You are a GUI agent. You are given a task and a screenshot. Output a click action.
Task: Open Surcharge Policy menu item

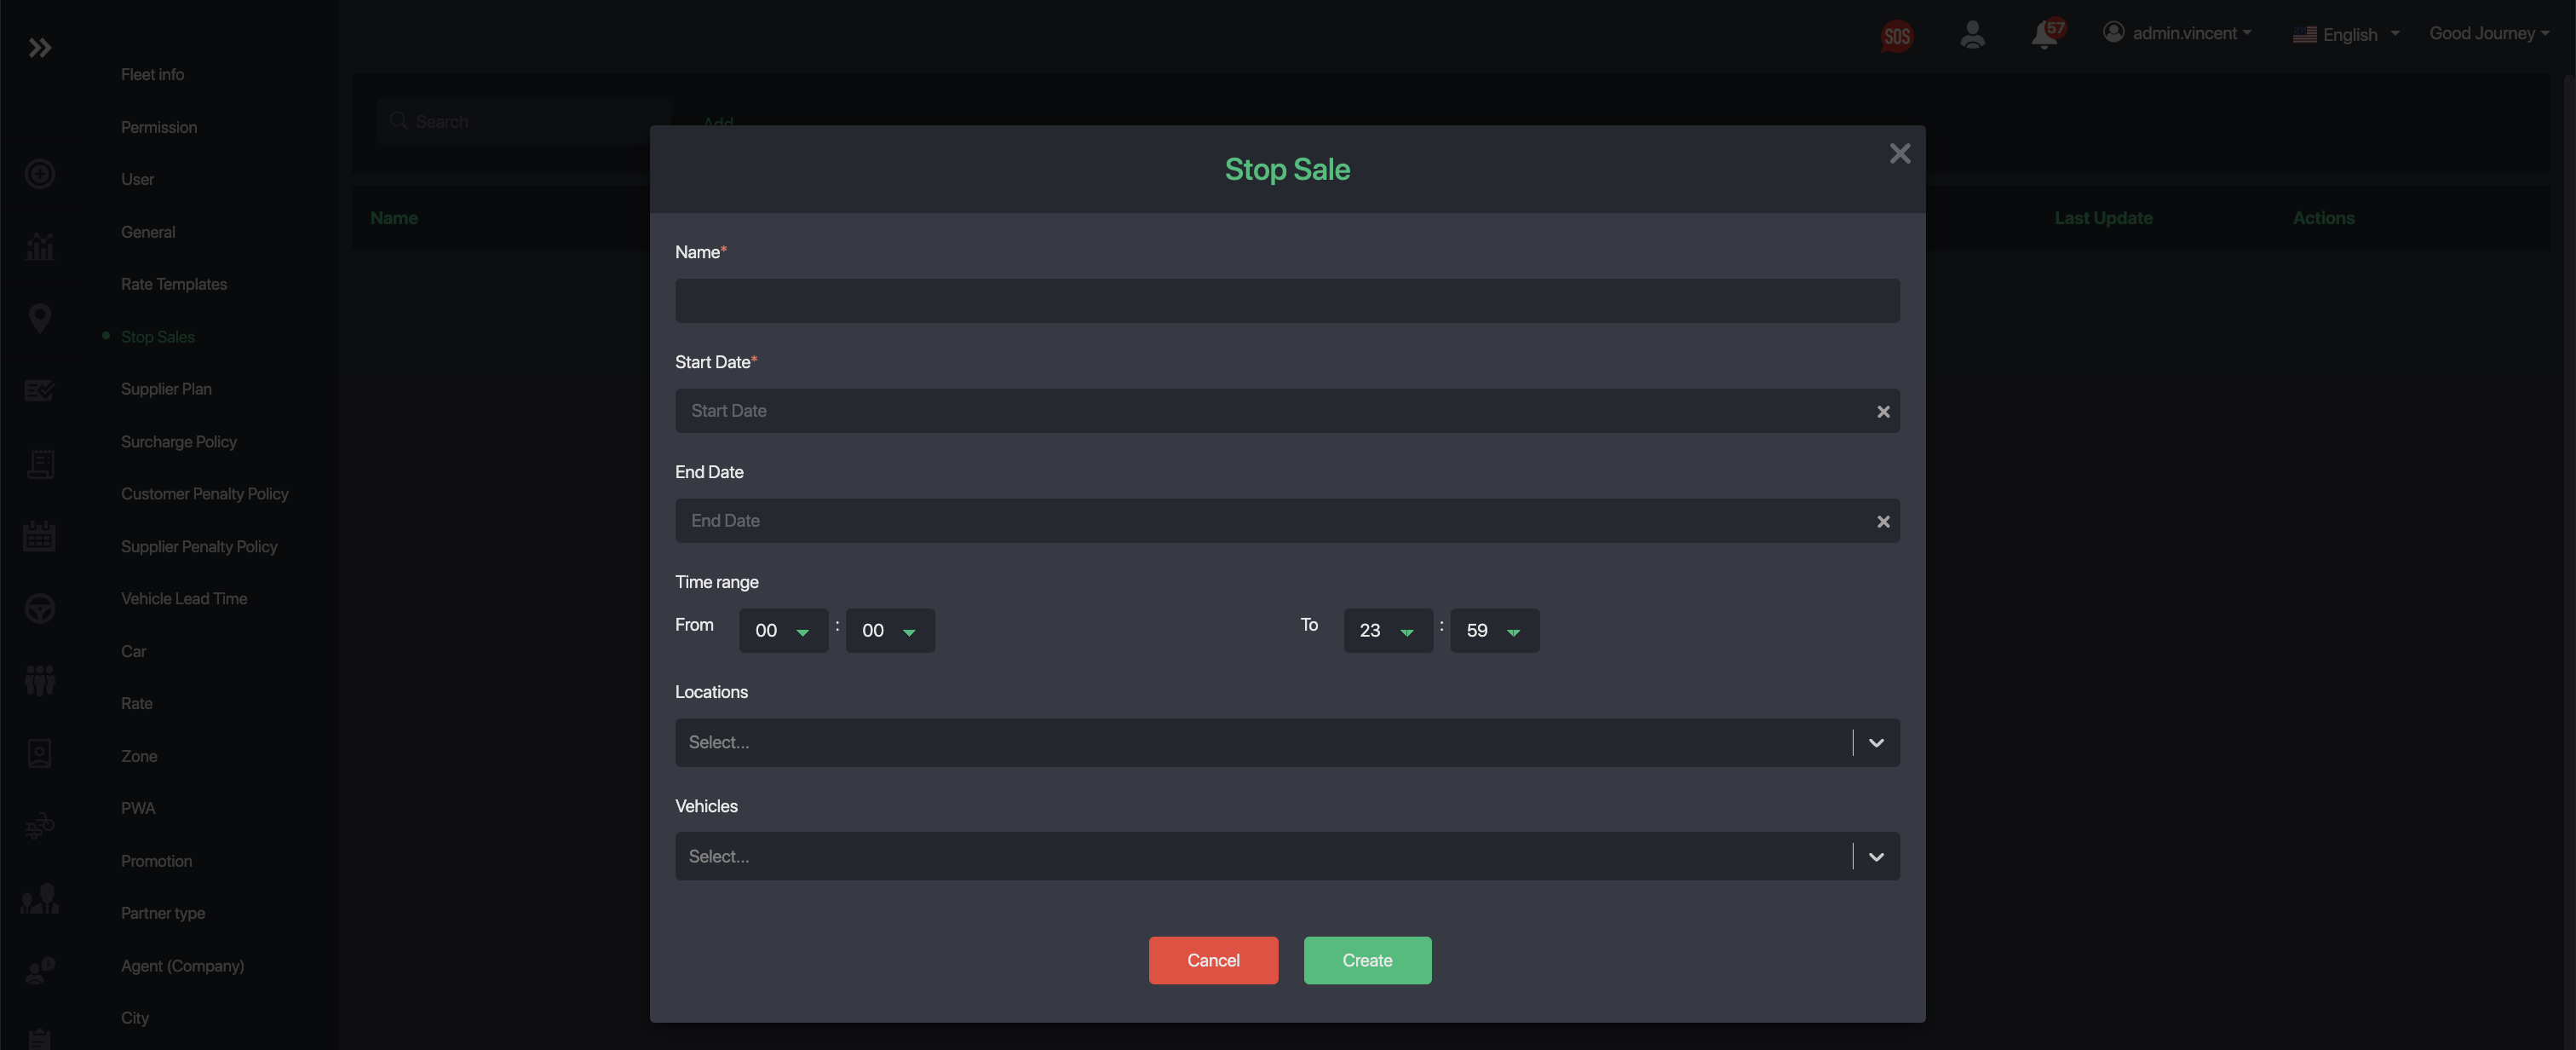click(179, 441)
